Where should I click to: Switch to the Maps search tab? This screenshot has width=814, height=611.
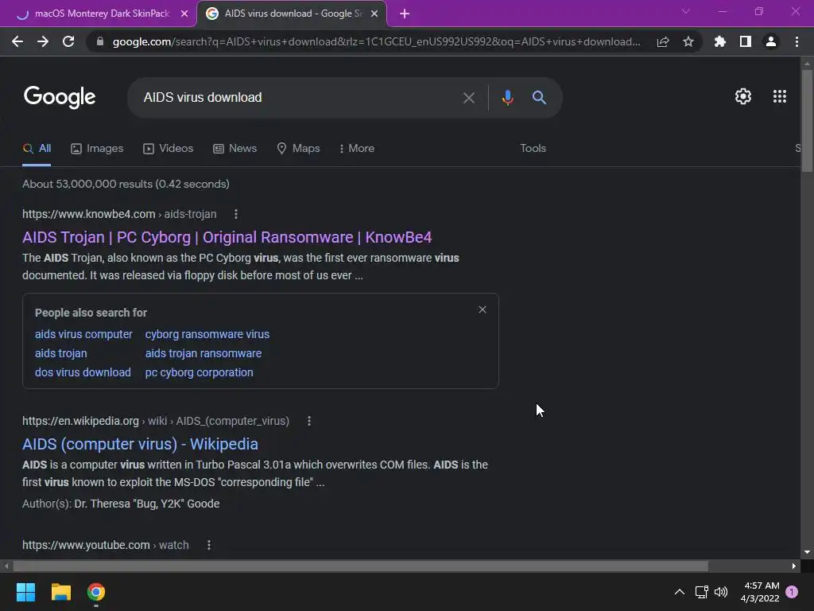pyautogui.click(x=299, y=149)
